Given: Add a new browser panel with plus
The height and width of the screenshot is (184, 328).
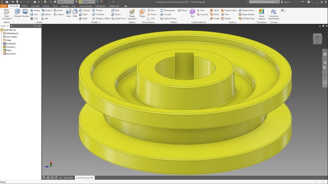Looking at the screenshot, I should pyautogui.click(x=12, y=26).
